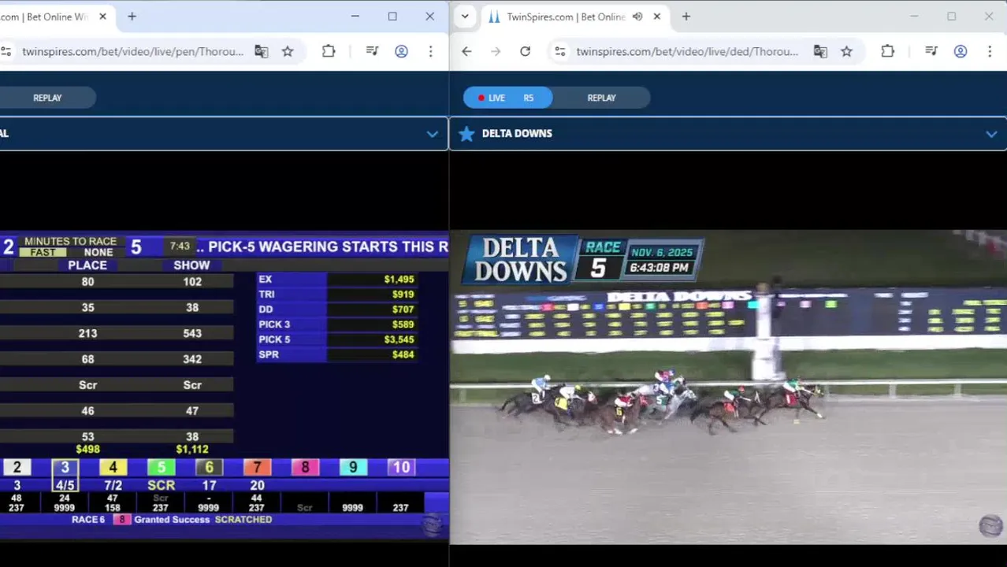Close the right window's TwinSpires tab

(x=656, y=17)
